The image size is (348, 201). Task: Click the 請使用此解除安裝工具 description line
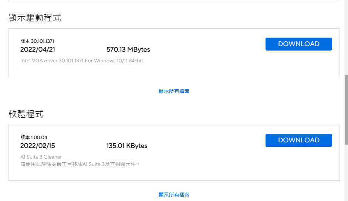[80, 164]
